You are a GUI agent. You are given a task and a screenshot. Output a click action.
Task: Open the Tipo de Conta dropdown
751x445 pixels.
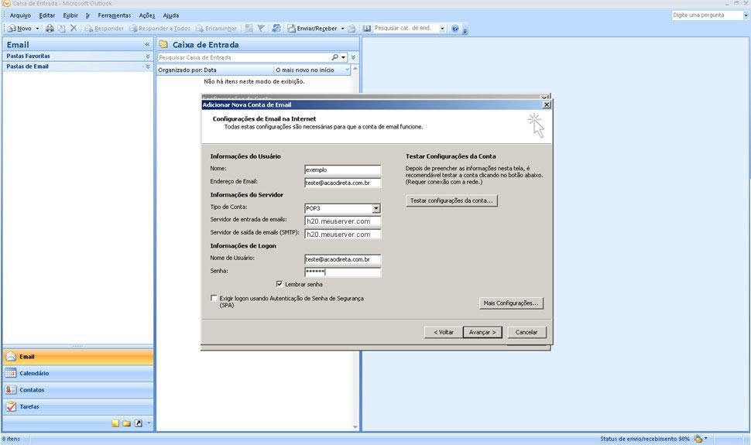[376, 208]
